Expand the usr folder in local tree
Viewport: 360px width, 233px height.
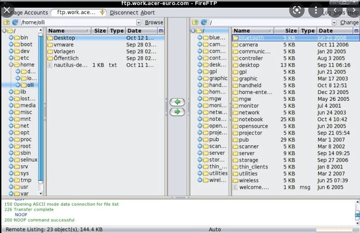(11, 187)
